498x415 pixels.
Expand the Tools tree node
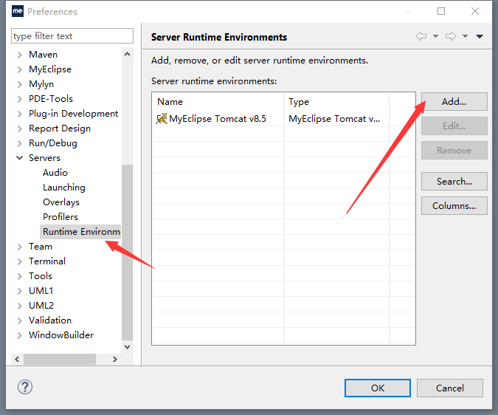click(x=19, y=276)
